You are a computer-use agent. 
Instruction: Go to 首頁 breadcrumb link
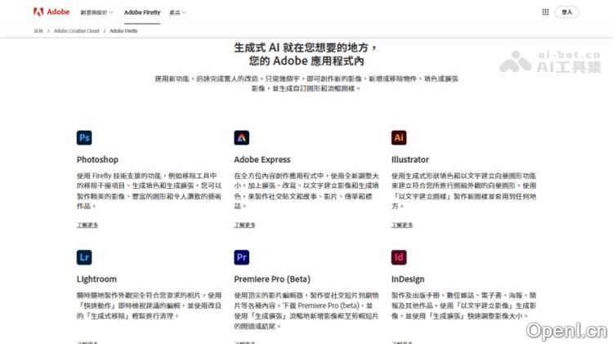[x=38, y=31]
